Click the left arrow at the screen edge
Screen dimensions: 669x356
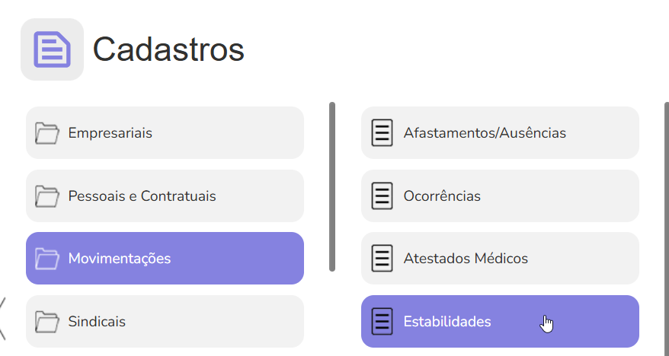[x=2, y=318]
